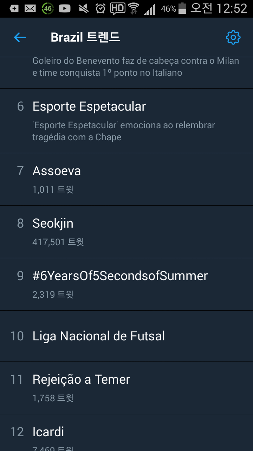Open Liga Nacional de Futsal trend
This screenshot has width=253, height=451.
(99, 336)
